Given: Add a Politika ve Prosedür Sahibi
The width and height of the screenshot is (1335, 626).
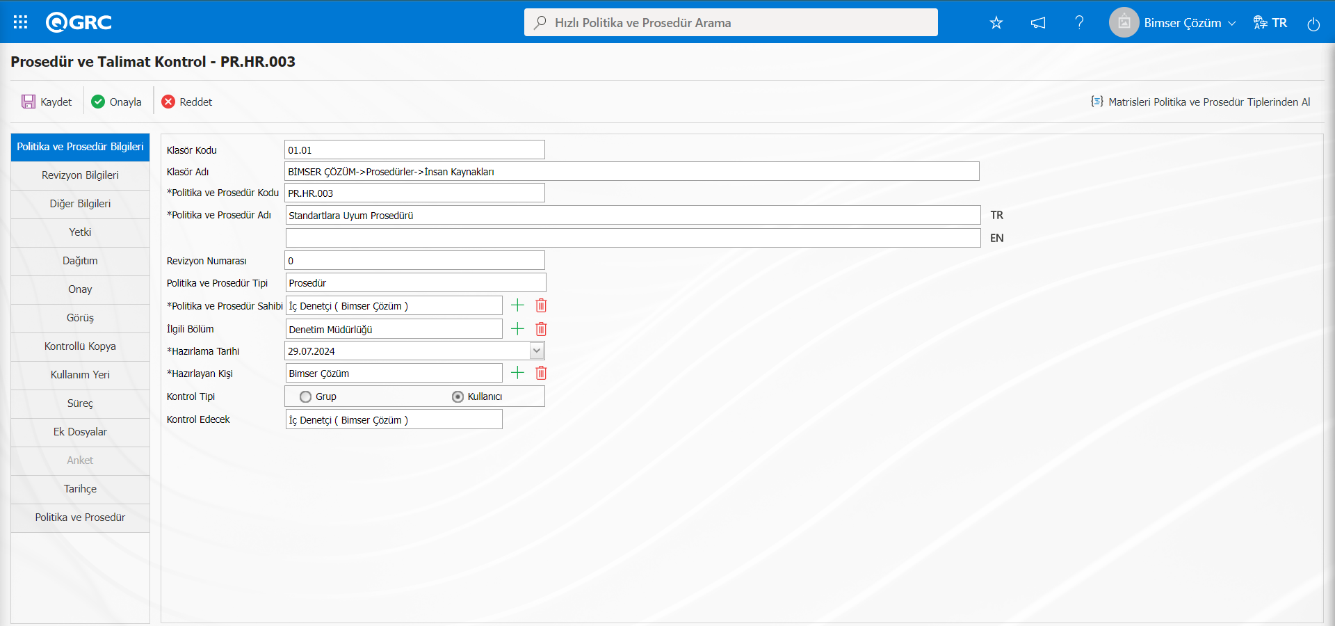Looking at the screenshot, I should click(x=517, y=305).
